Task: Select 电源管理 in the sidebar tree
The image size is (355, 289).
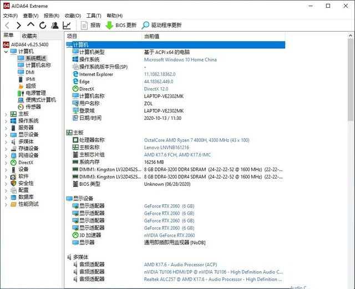Action: point(35,93)
